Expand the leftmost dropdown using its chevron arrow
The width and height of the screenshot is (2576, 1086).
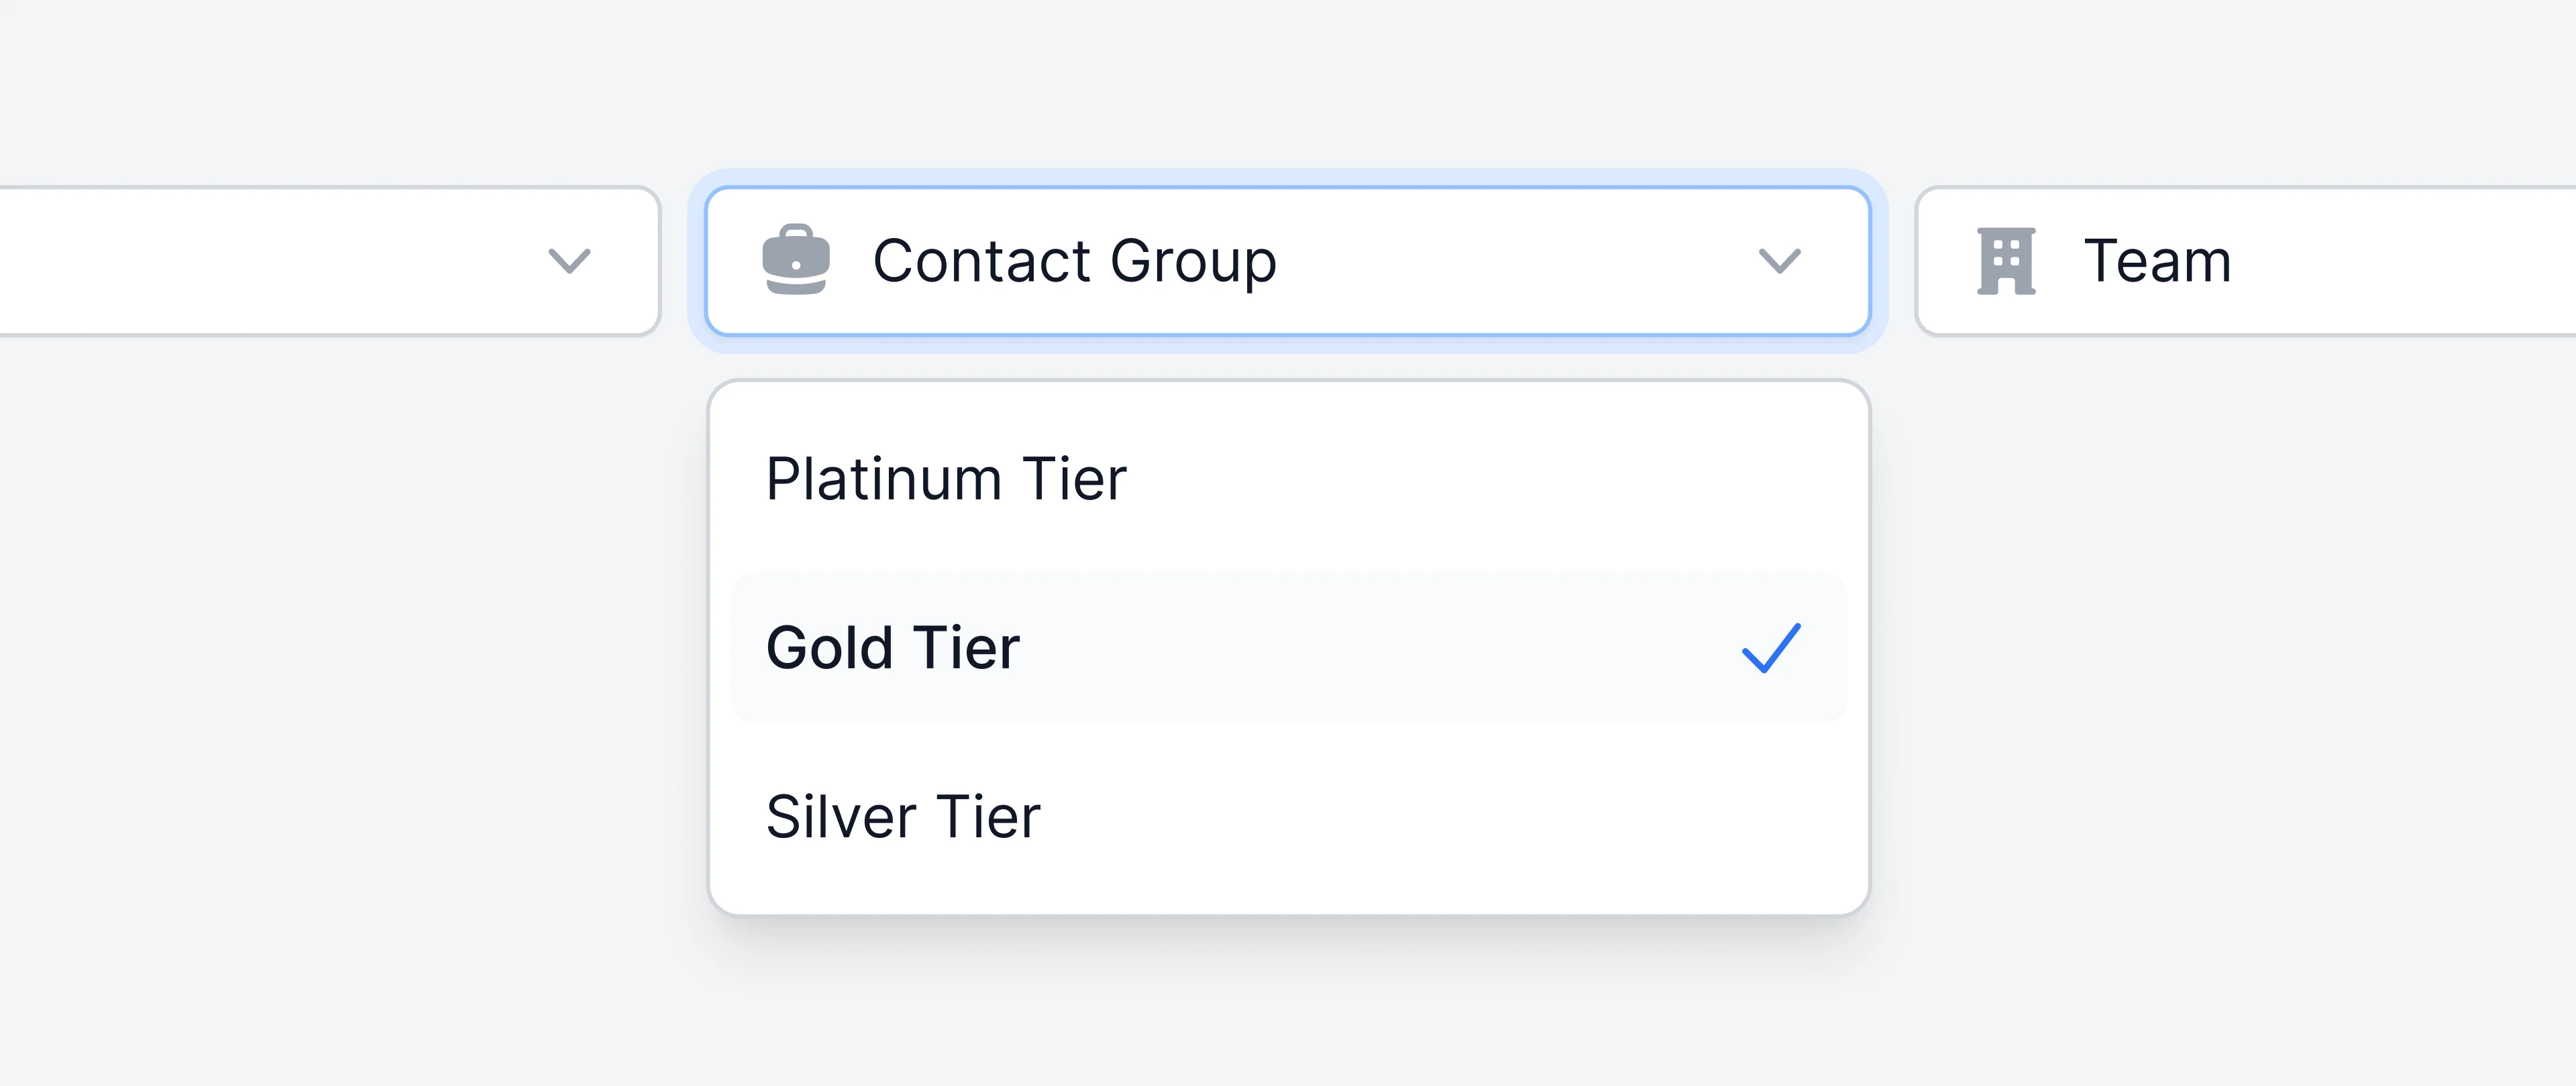570,261
